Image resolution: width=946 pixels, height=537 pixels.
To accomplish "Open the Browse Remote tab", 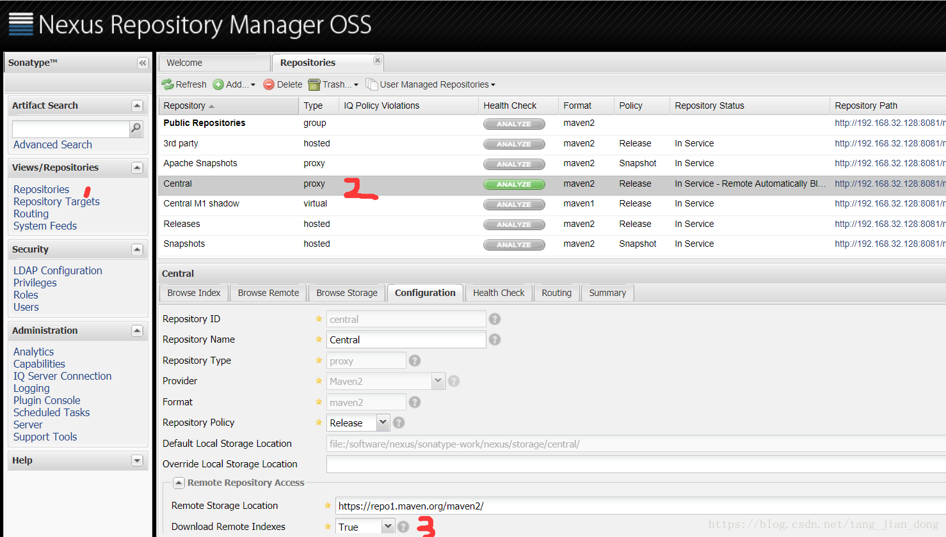I will point(268,293).
